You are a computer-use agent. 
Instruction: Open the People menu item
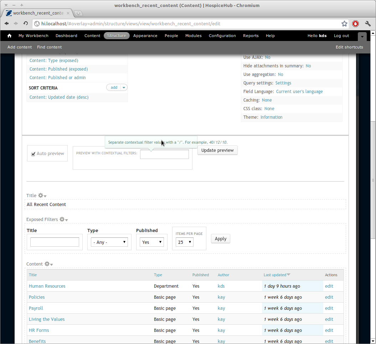pyautogui.click(x=171, y=36)
